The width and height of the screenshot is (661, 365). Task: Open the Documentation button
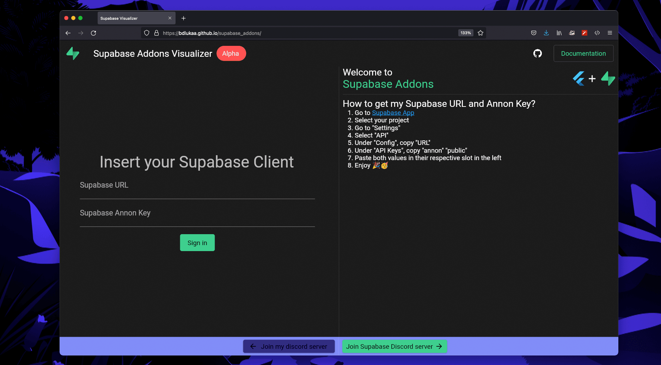pos(583,54)
